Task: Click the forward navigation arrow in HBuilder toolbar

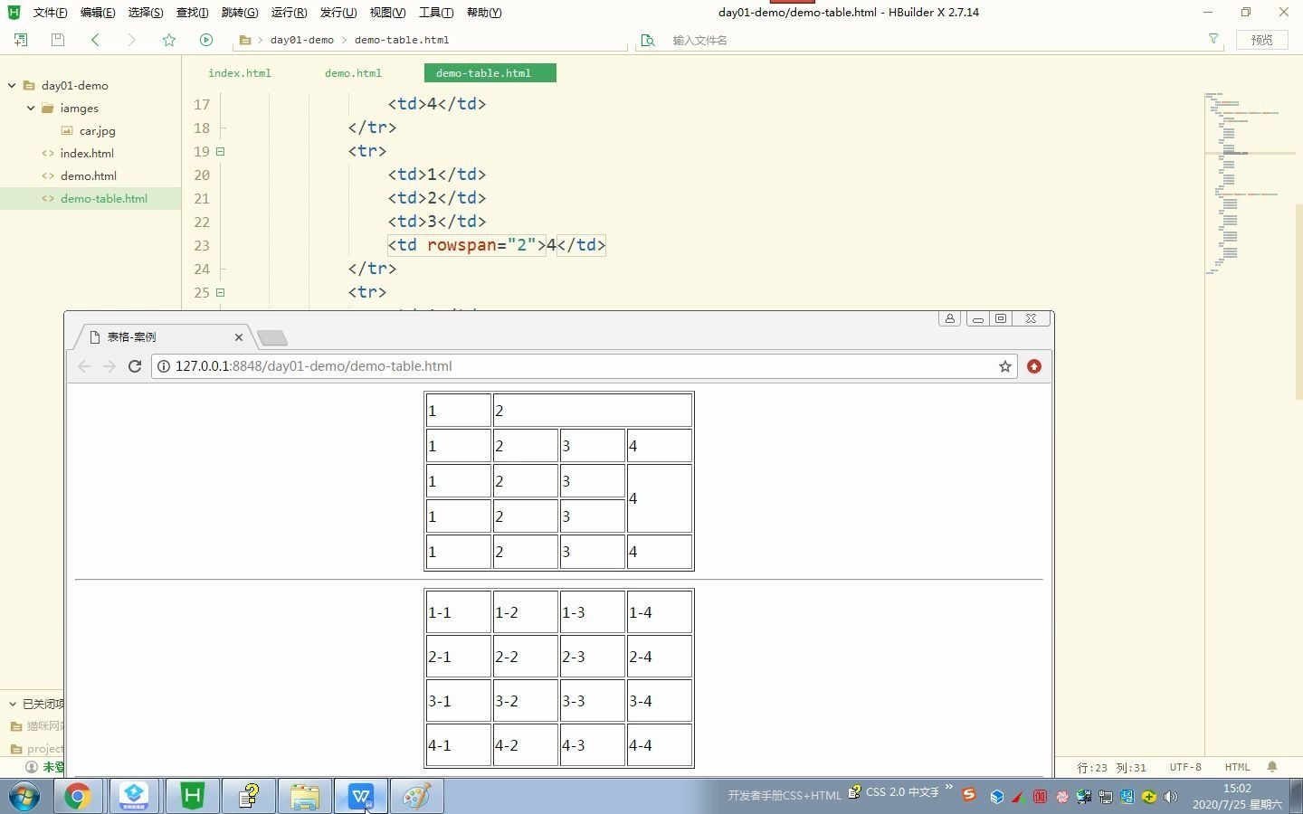Action: coord(132,40)
